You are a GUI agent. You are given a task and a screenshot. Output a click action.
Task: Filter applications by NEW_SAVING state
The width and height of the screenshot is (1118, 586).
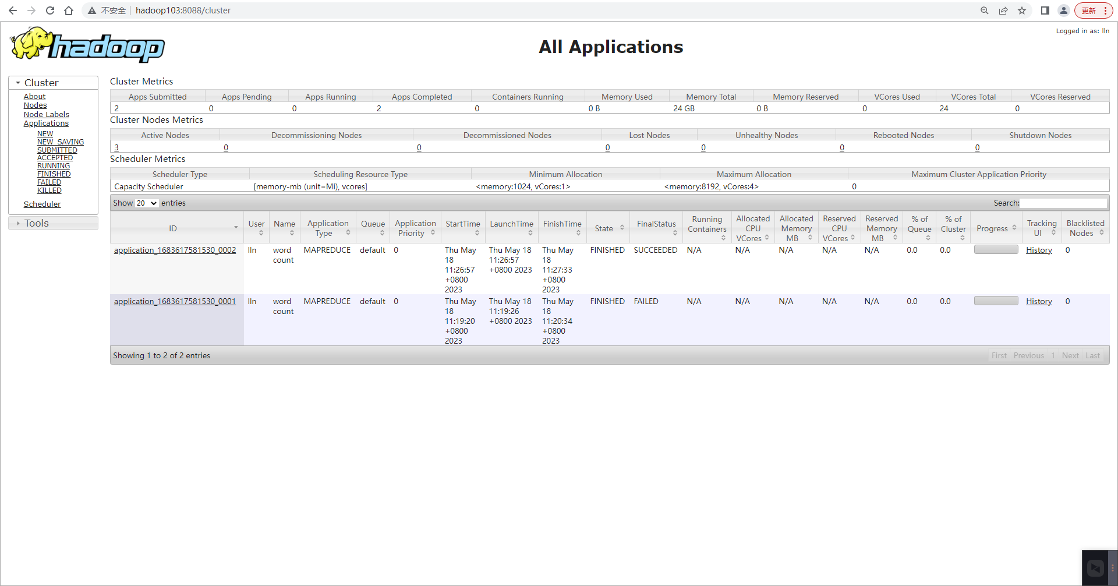tap(61, 142)
